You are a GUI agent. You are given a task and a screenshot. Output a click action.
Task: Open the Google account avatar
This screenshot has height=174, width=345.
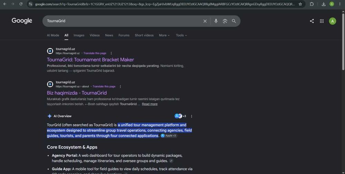(x=333, y=21)
